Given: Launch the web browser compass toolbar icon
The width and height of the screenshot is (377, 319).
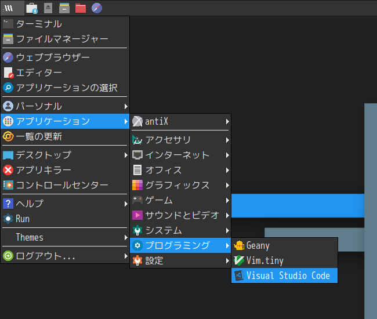Looking at the screenshot, I should (x=97, y=8).
